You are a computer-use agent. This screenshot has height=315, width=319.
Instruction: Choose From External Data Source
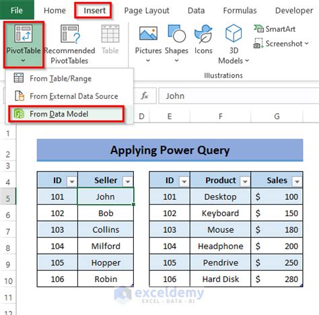[67, 96]
